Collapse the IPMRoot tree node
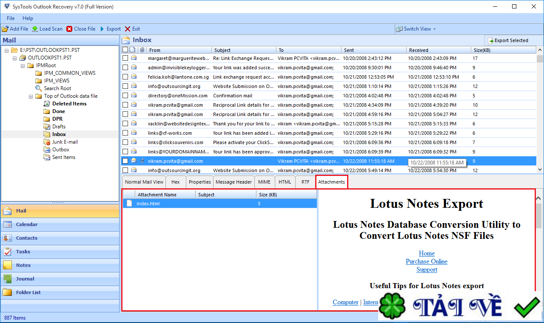 tap(23, 65)
